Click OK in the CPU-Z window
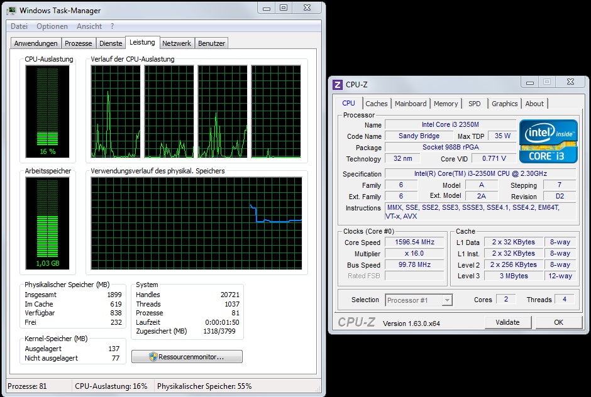 [x=558, y=322]
